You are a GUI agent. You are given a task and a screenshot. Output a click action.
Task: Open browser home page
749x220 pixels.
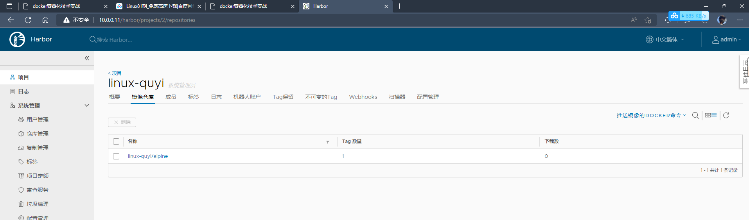45,20
